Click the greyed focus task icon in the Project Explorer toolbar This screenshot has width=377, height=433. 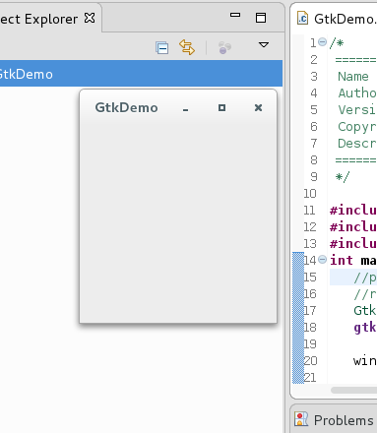(x=224, y=47)
